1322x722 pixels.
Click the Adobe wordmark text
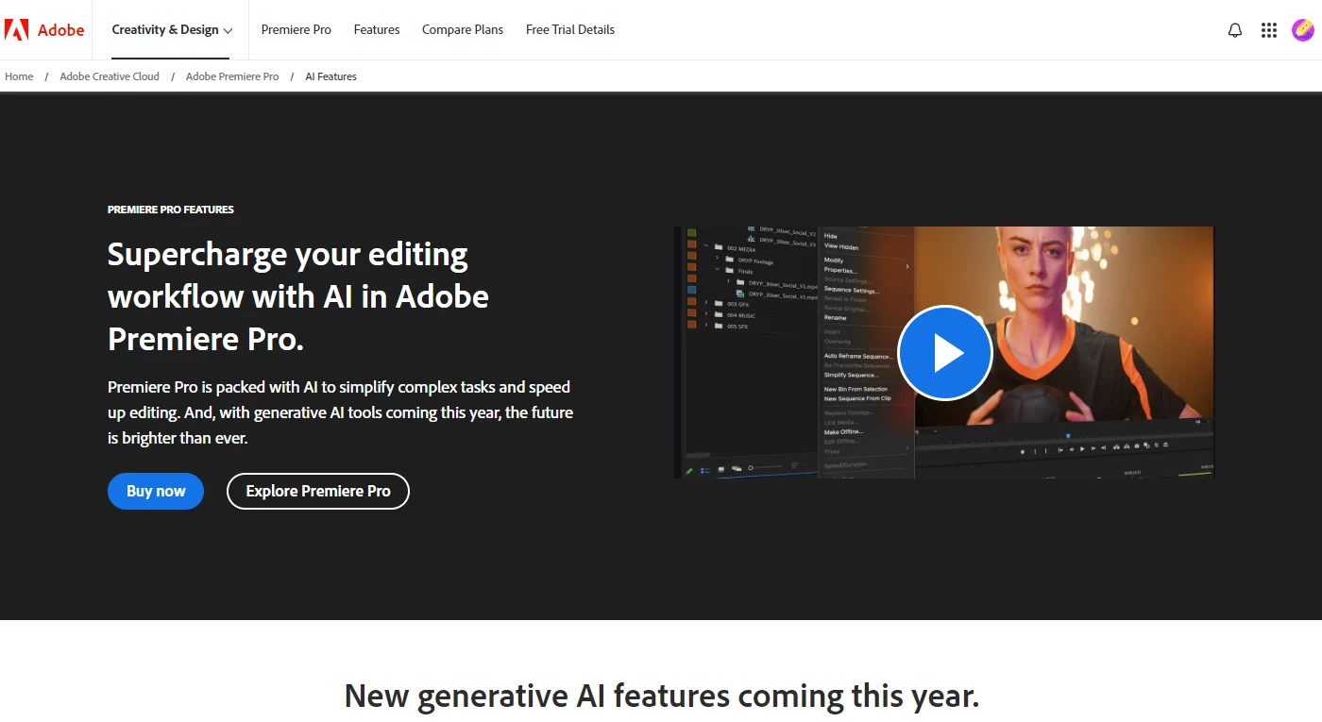click(x=61, y=30)
